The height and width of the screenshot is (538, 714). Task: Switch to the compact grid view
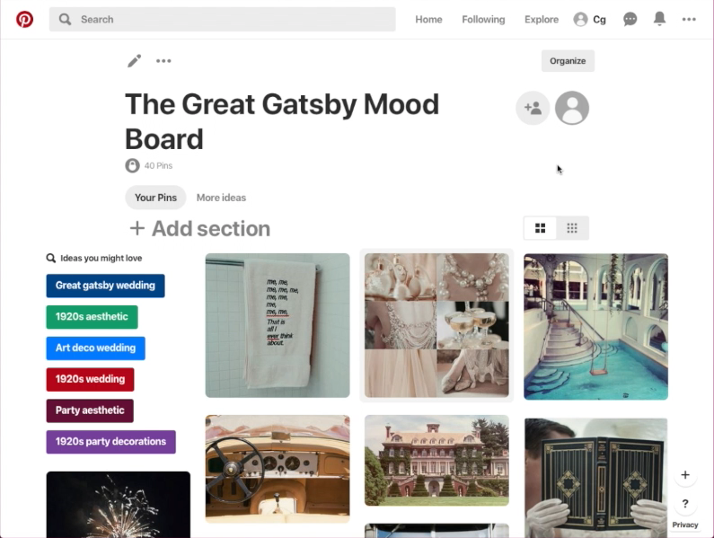pos(572,228)
